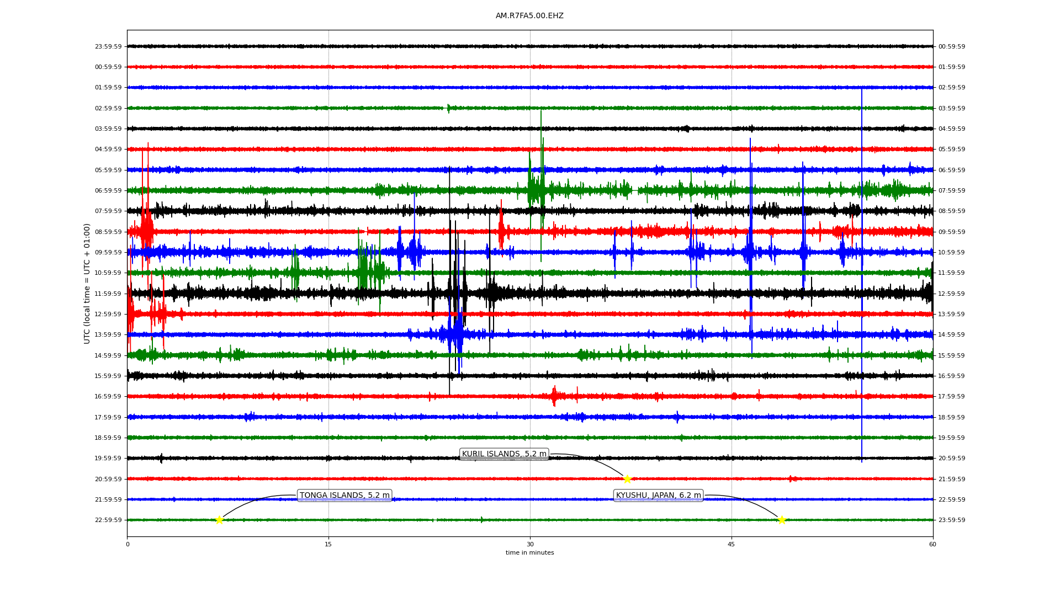Click the left axis label 12:59:59
Image resolution: width=1060 pixels, height=596 pixels.
[x=108, y=315]
